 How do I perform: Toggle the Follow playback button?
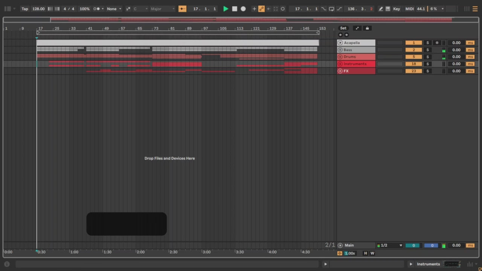[182, 9]
